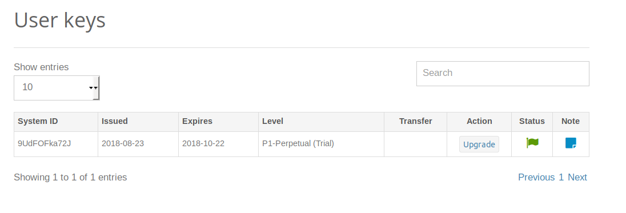Go to Next page link

577,177
